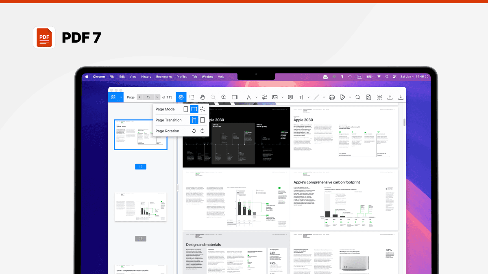
Task: Add a comment note annotation
Action: click(290, 97)
